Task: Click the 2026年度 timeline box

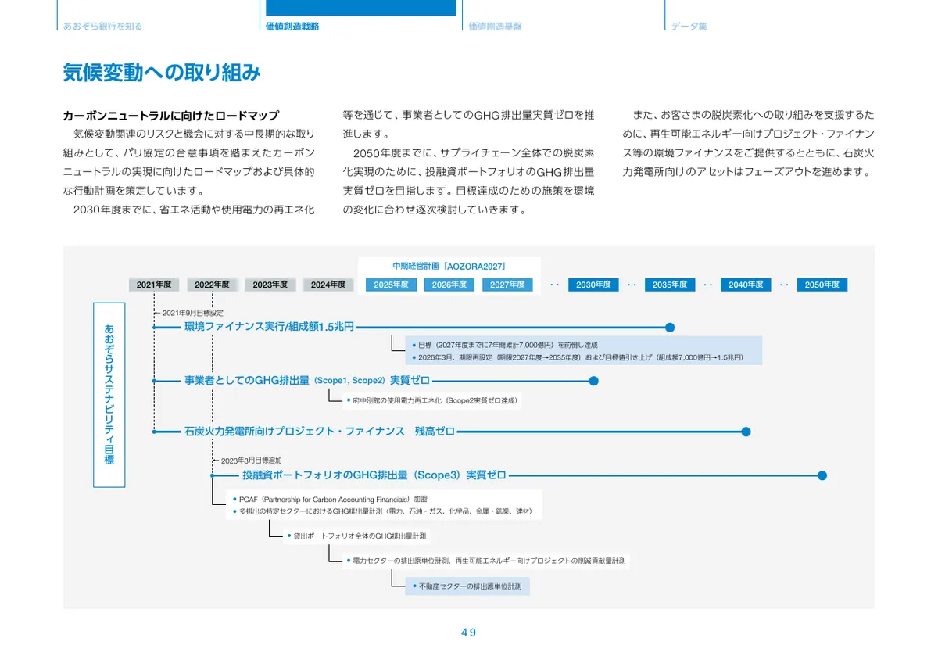Action: click(x=449, y=285)
